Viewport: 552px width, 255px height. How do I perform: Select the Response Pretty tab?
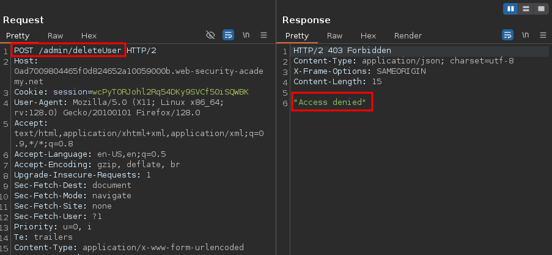coord(297,36)
